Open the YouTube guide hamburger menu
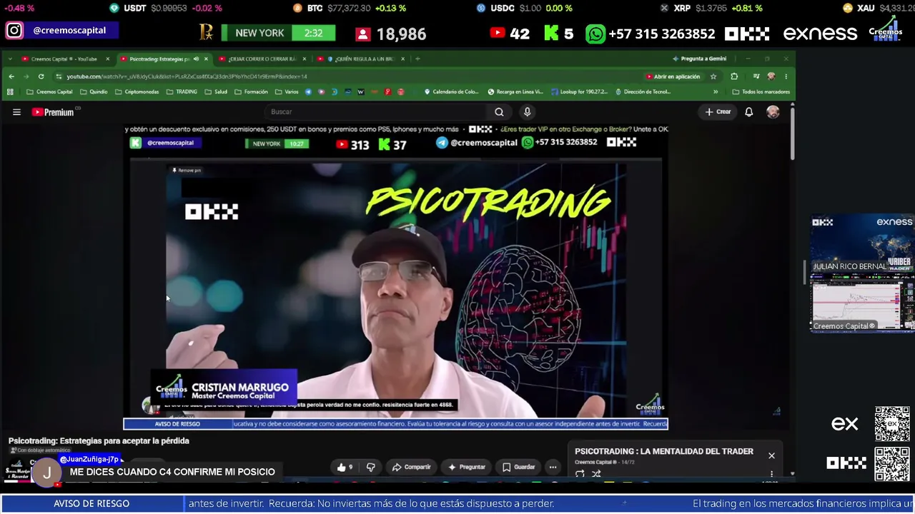Image resolution: width=915 pixels, height=514 pixels. pyautogui.click(x=16, y=112)
